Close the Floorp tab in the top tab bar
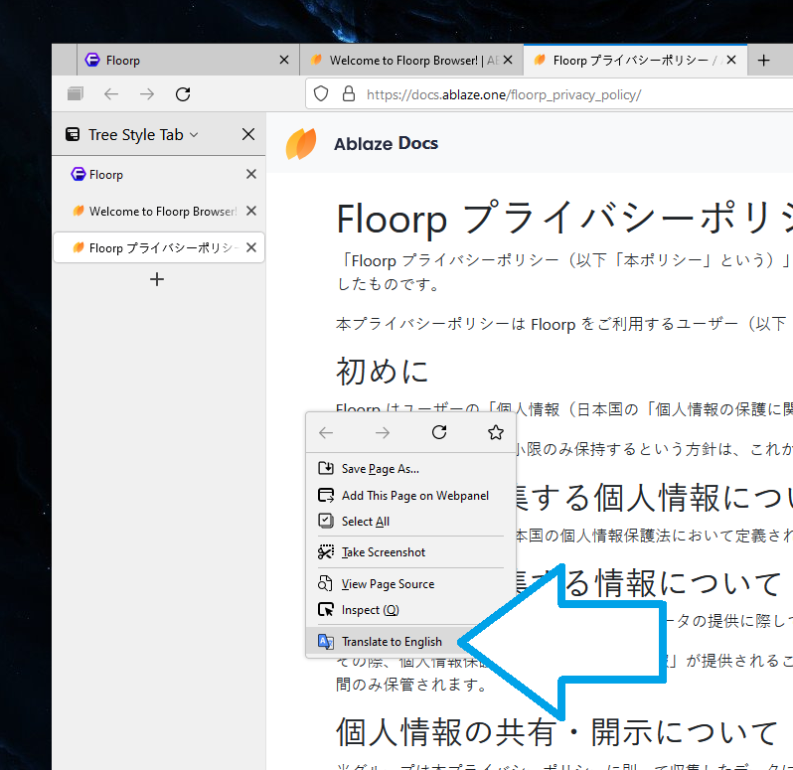This screenshot has height=770, width=793. [284, 61]
